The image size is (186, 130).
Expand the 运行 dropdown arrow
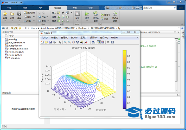[87, 21]
